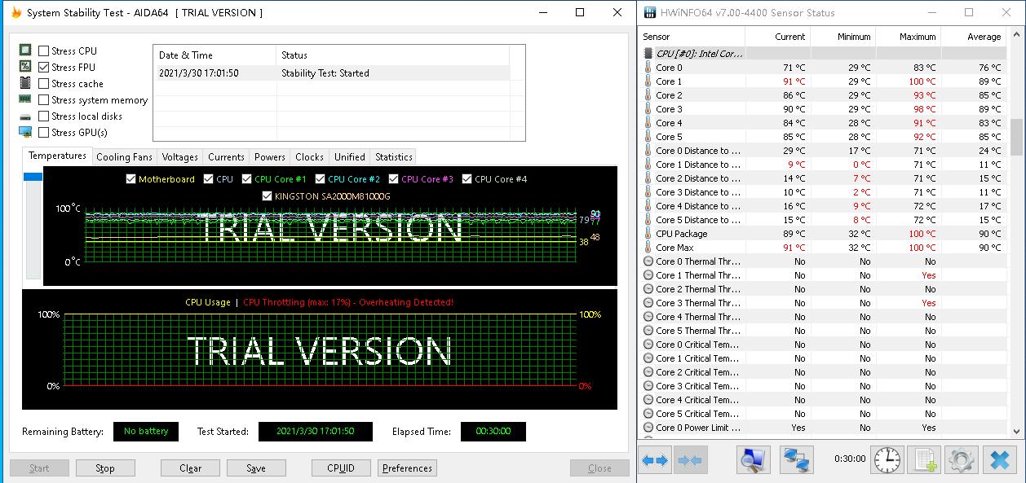Viewport: 1026px width, 483px height.
Task: Click the HWiNFO scrollbar down arrow
Action: 1016,431
